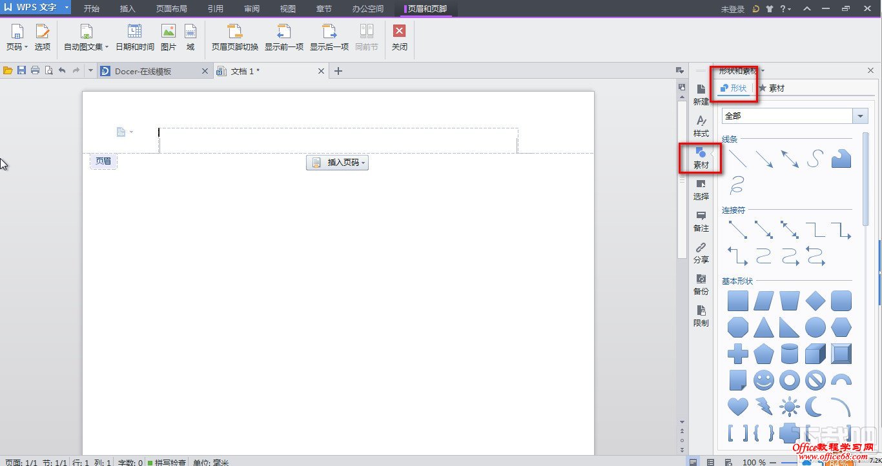Open the 插入页码 dropdown button
The height and width of the screenshot is (466, 882).
coord(337,163)
